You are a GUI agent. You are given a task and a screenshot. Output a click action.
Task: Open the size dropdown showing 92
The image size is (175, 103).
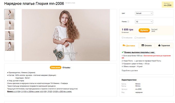[x=144, y=22]
